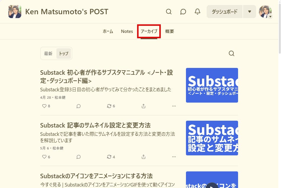Viewport: 281px width, 188px height.
Task: Open the サムネイル設定 post thumbnail
Action: tap(212, 138)
